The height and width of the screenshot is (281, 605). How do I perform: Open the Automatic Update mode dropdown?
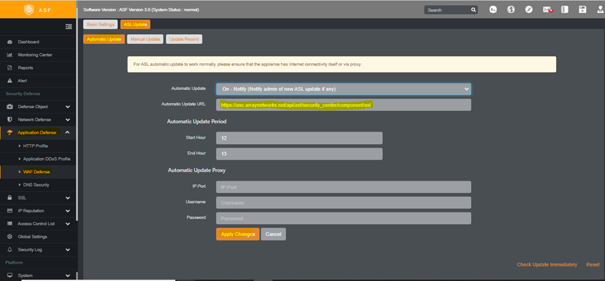tap(343, 89)
